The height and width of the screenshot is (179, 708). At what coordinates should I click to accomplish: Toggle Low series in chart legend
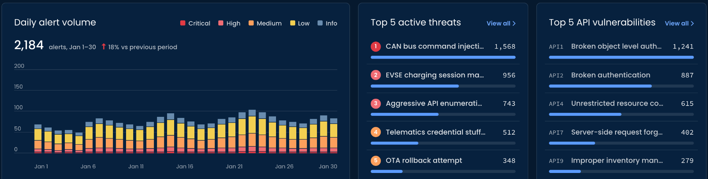click(300, 23)
